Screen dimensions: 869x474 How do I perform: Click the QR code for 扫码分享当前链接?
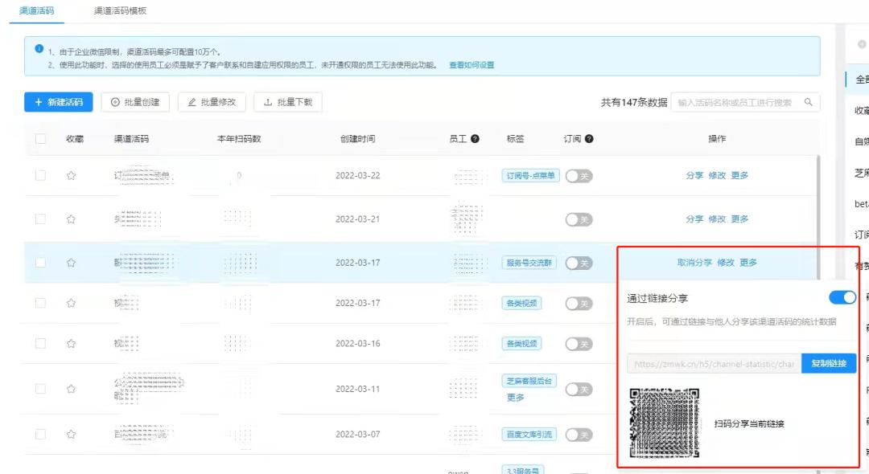click(x=666, y=422)
